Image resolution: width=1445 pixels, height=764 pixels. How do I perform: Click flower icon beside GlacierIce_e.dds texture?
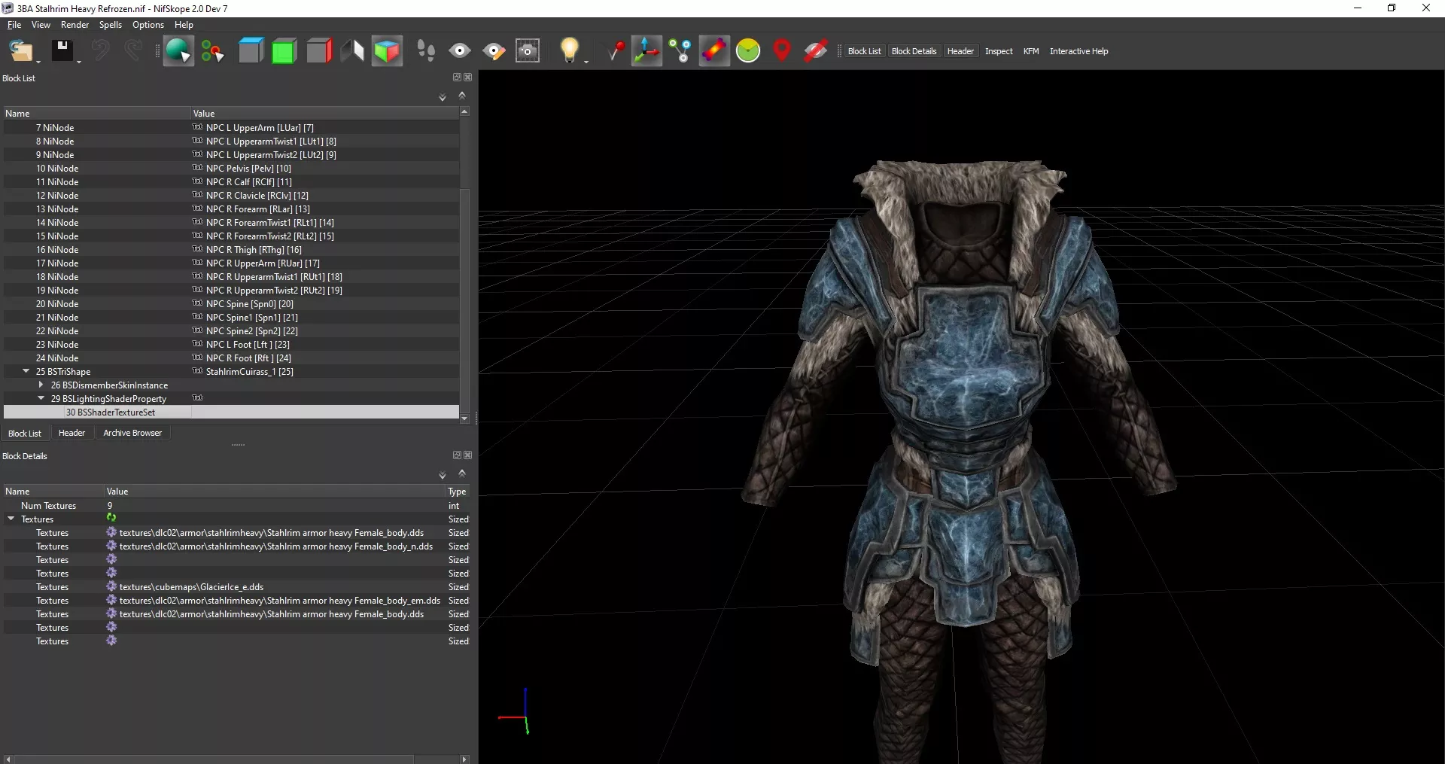(111, 586)
